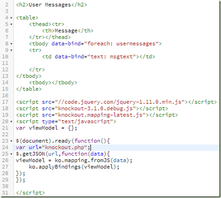
Task: Click the usermessages binding text
Action: (x=136, y=44)
